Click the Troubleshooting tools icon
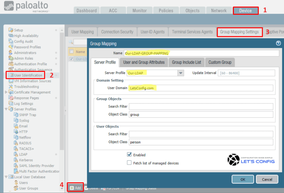The height and width of the screenshot is (193, 284). point(11,87)
